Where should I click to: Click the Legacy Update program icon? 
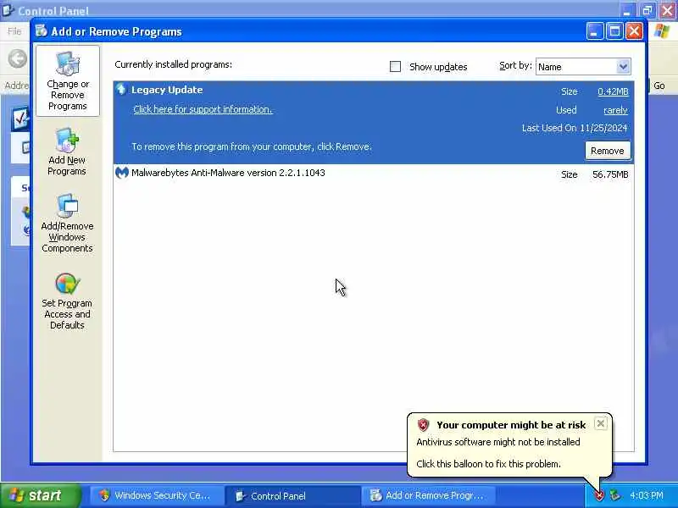[121, 89]
